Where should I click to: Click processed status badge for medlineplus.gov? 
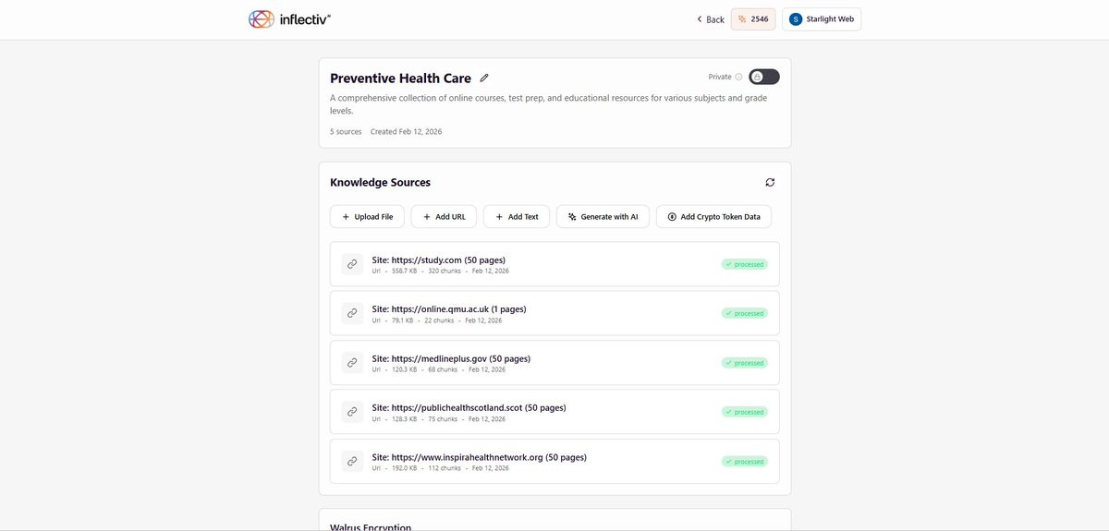(x=745, y=363)
